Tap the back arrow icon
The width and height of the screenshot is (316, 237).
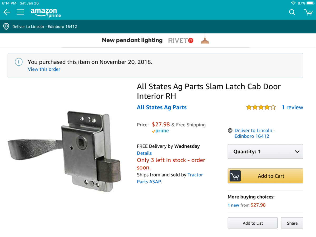tap(7, 12)
